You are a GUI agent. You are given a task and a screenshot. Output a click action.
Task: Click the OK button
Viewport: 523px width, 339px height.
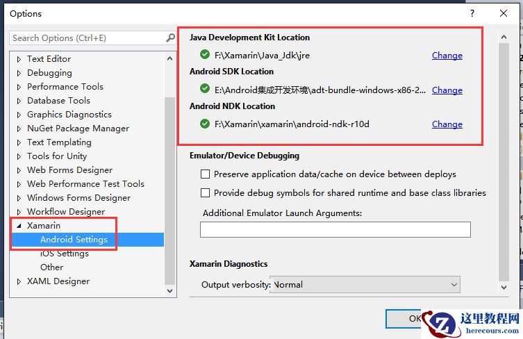point(404,319)
